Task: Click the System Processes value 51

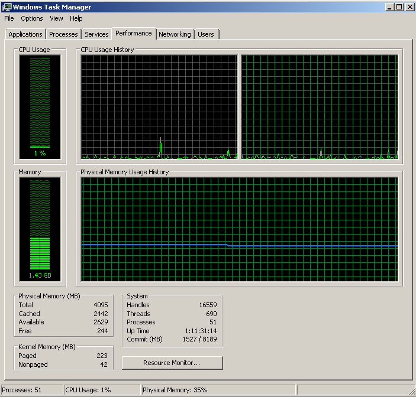Action: pyautogui.click(x=213, y=322)
